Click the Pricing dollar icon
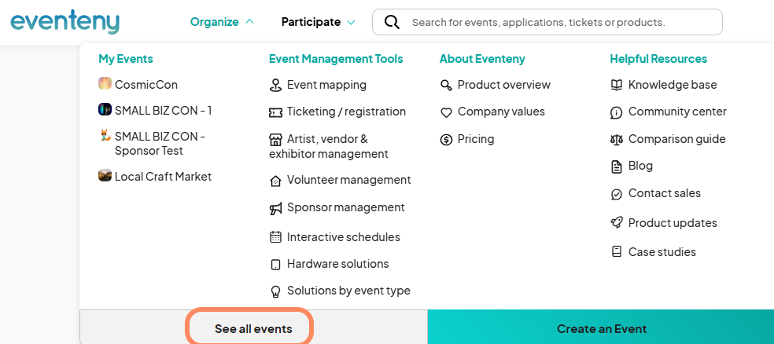The height and width of the screenshot is (344, 774). (x=446, y=140)
